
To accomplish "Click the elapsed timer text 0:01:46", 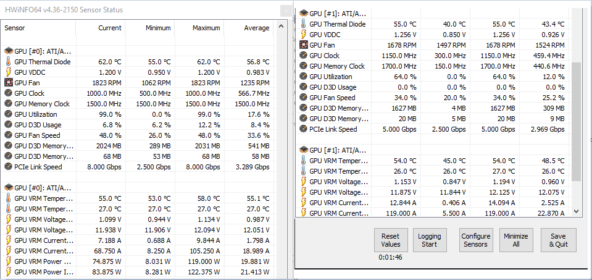I will tap(390, 258).
